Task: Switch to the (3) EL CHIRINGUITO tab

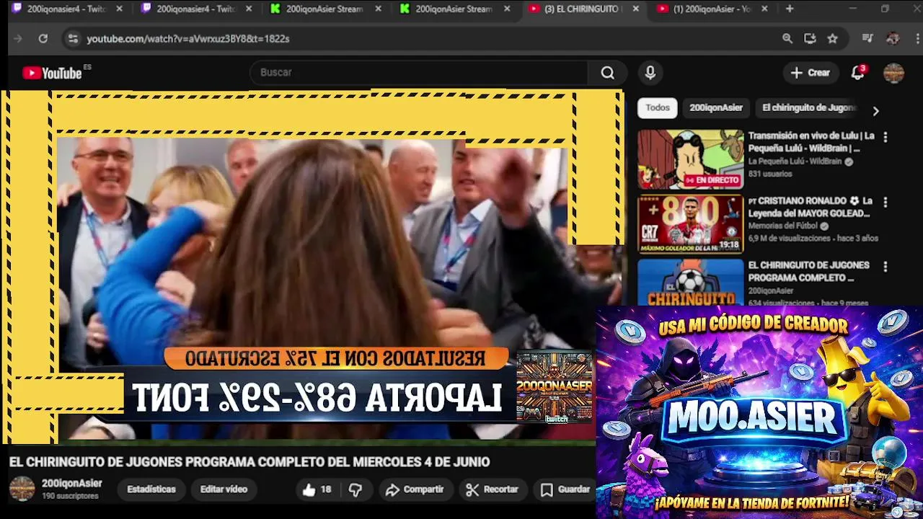Action: pyautogui.click(x=580, y=9)
